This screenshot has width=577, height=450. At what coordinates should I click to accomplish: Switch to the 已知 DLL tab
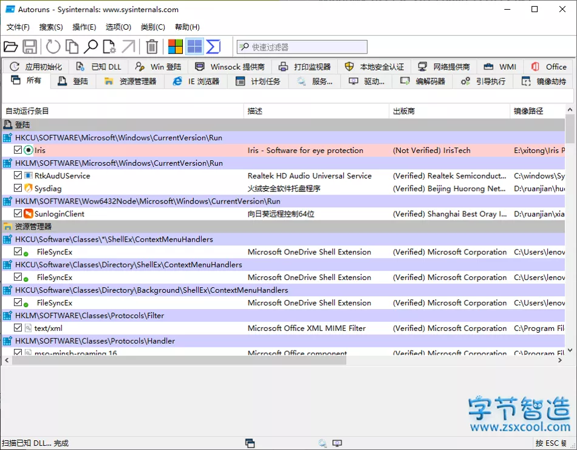tap(98, 67)
